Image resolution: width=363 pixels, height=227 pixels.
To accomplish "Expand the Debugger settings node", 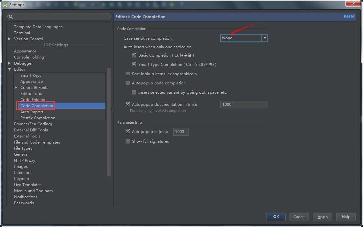I will 10,63.
